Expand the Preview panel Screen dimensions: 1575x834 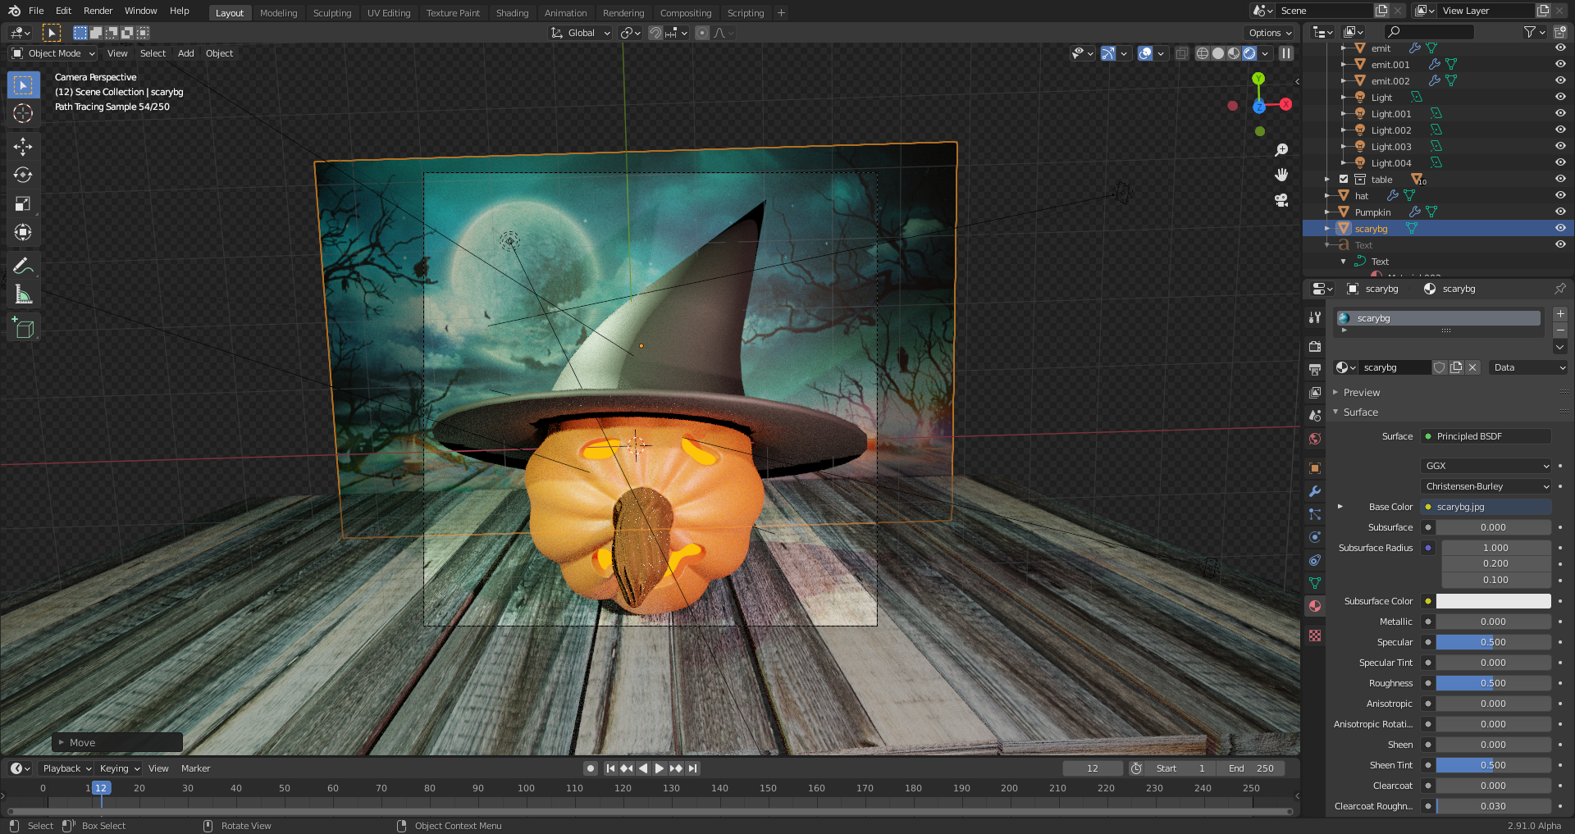coord(1362,392)
